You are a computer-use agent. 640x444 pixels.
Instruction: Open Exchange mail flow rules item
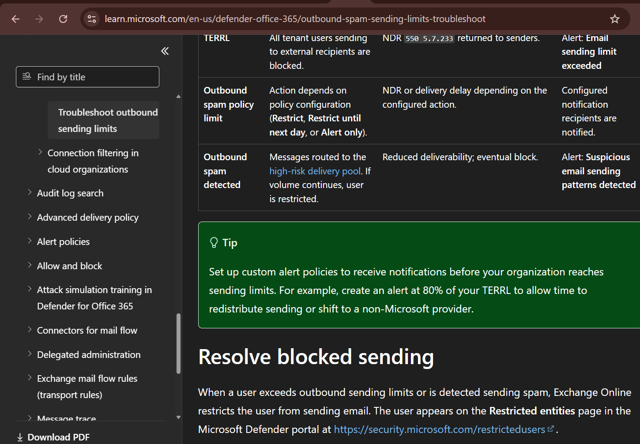pyautogui.click(x=87, y=387)
